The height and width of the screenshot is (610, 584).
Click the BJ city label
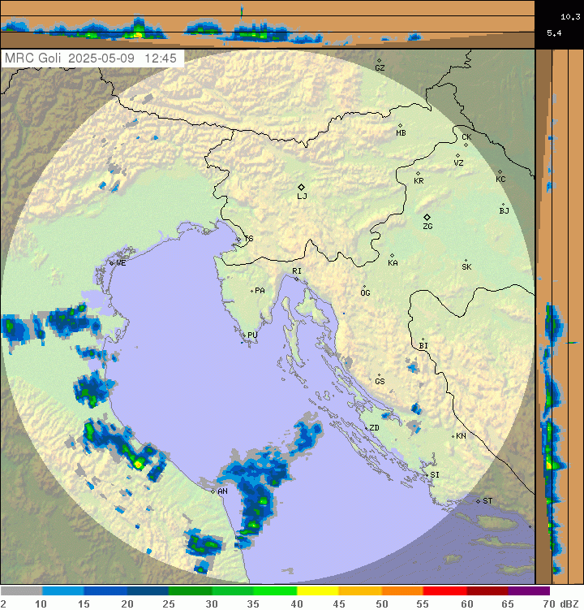click(x=504, y=211)
